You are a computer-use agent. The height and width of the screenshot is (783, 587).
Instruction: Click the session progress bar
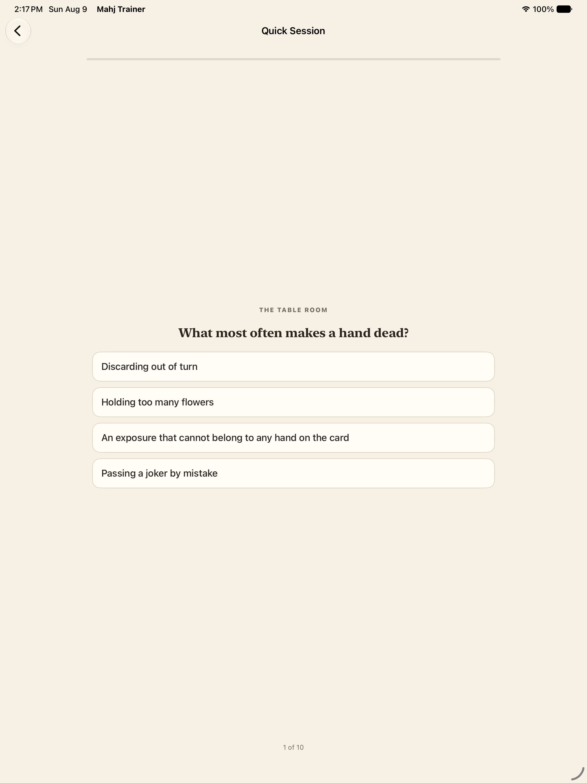point(293,59)
